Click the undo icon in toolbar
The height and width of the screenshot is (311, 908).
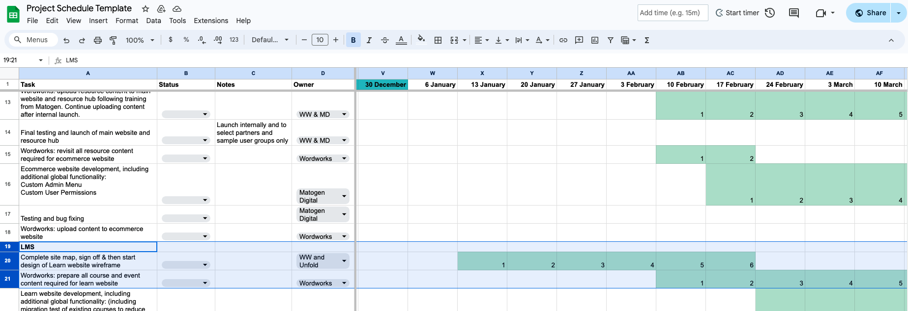pos(66,40)
